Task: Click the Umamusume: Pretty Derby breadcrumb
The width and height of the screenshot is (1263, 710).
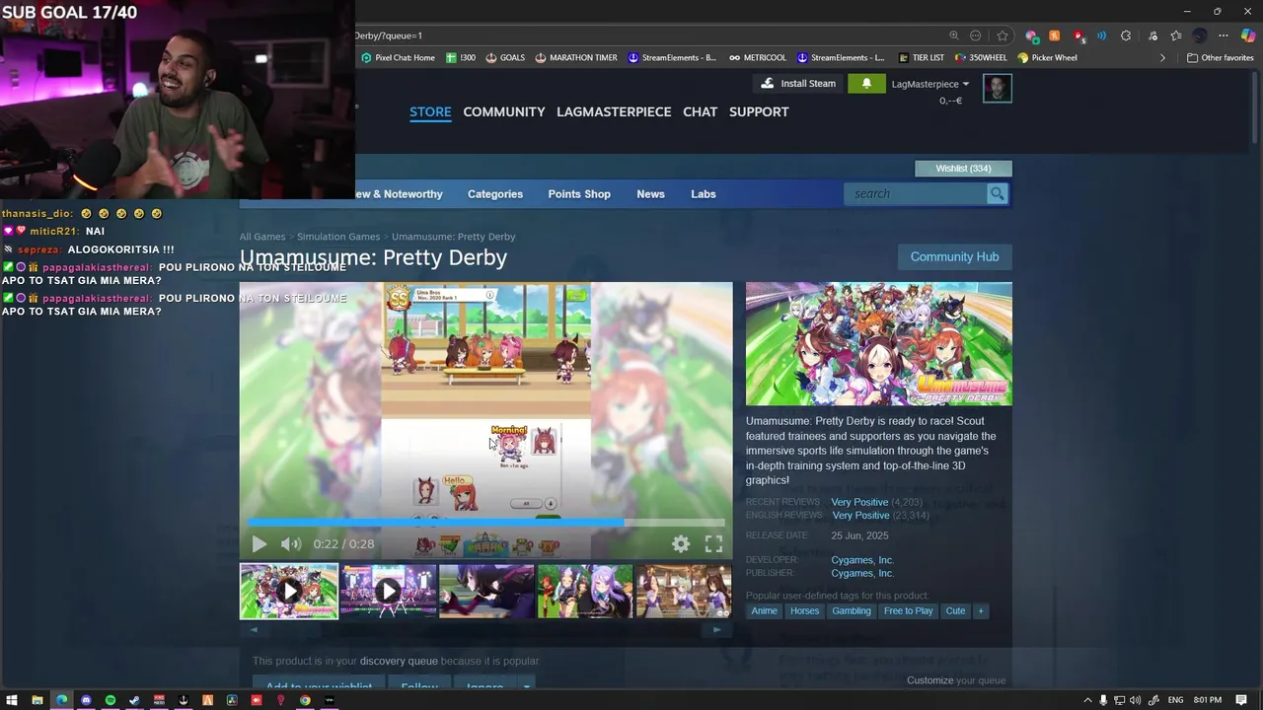Action: coord(453,237)
